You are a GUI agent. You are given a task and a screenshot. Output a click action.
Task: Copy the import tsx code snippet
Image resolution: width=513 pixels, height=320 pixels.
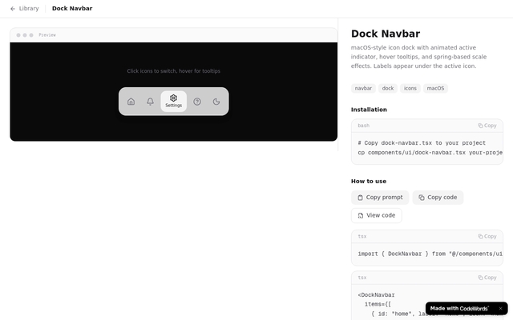point(487,237)
